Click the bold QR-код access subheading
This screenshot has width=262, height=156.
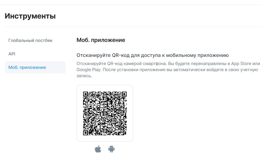(x=152, y=55)
